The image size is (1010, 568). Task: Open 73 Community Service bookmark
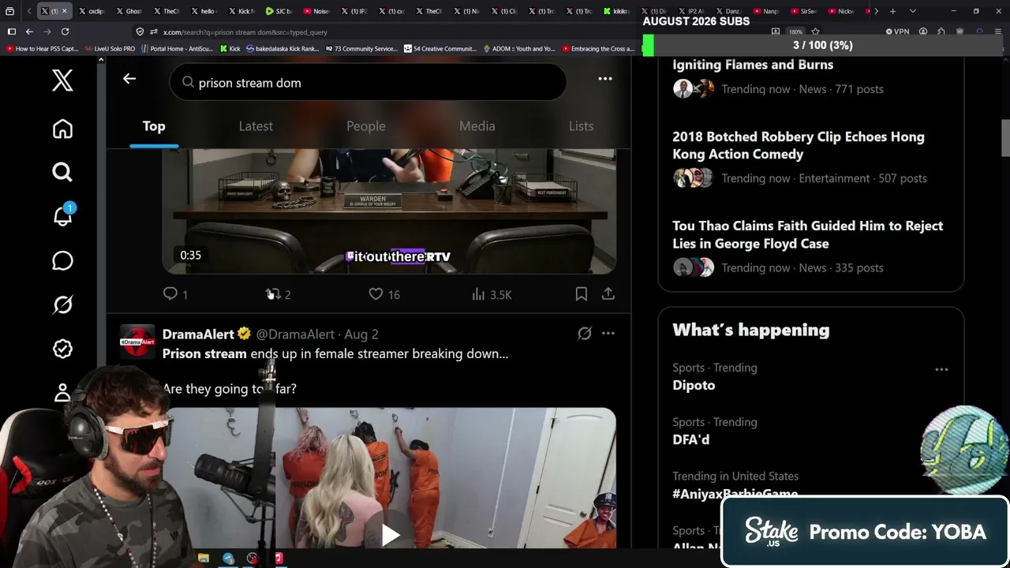[x=361, y=48]
